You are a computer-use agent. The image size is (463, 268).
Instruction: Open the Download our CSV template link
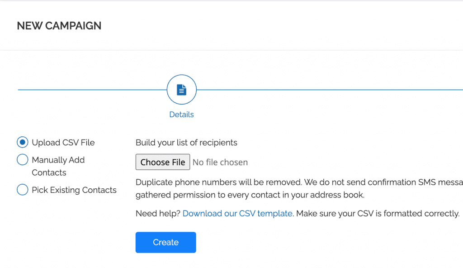[237, 213]
